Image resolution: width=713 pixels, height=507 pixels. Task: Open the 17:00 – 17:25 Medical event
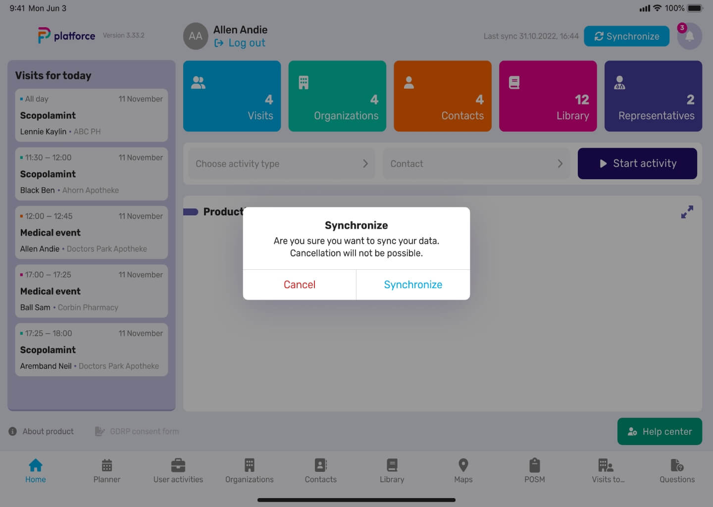92,291
